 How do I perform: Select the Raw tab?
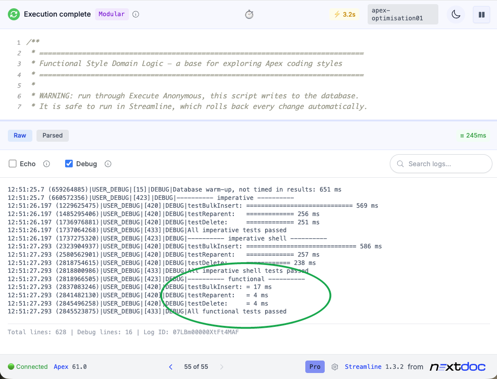(20, 136)
